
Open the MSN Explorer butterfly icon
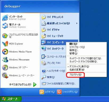coord(5,44)
